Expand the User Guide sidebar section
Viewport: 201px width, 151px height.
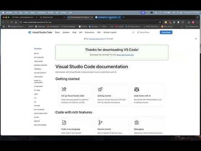39,61
